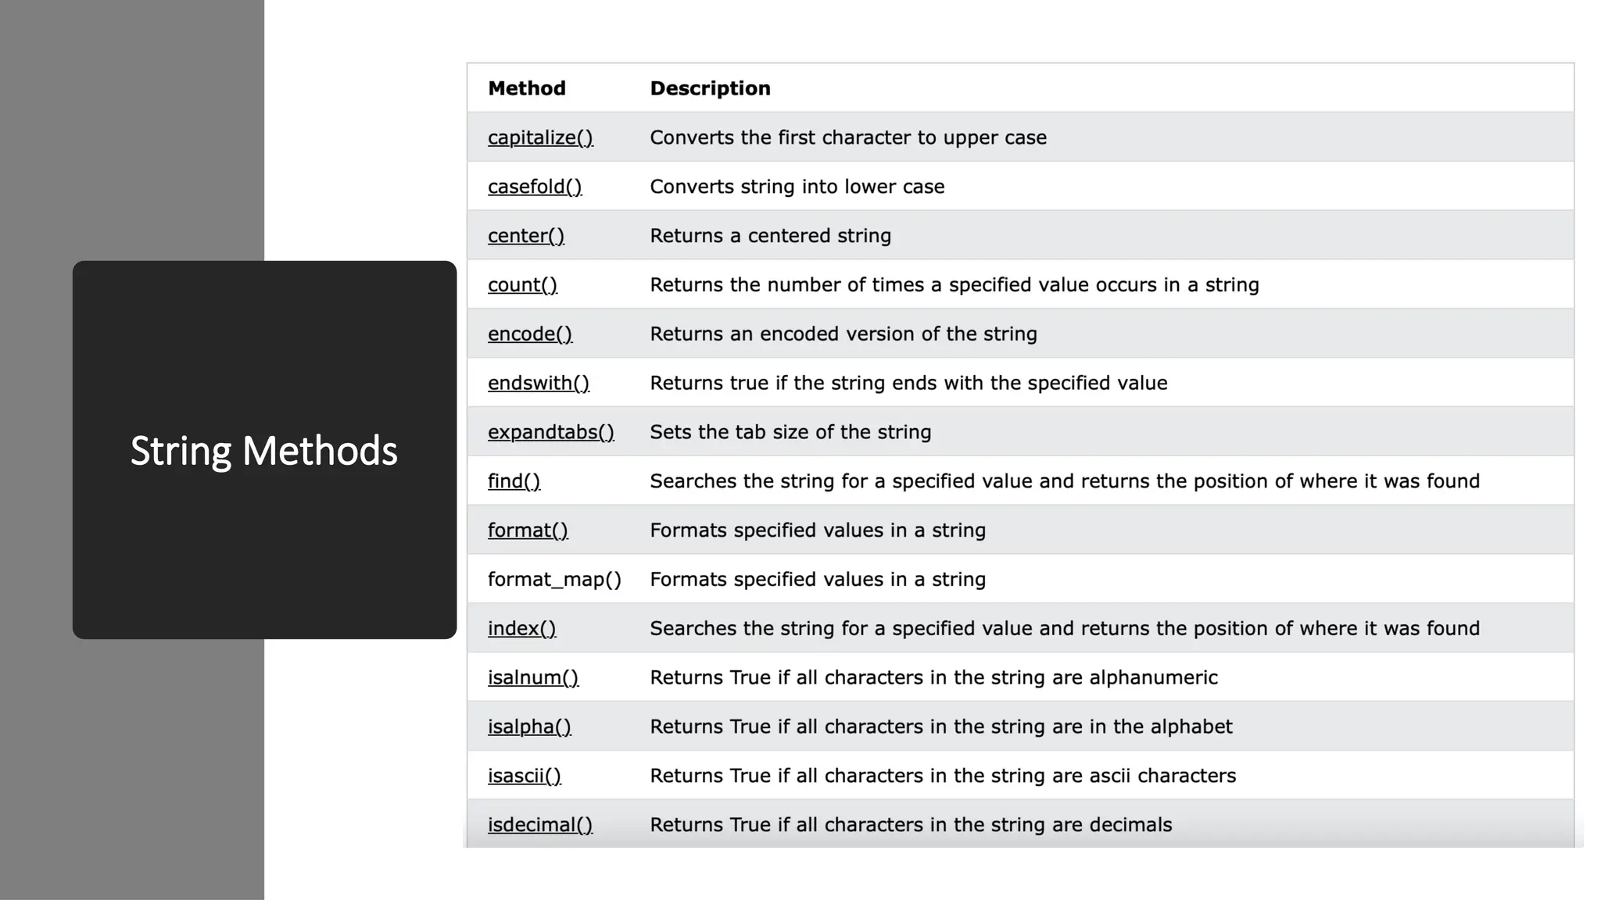Follow the isalnum() link

533,677
